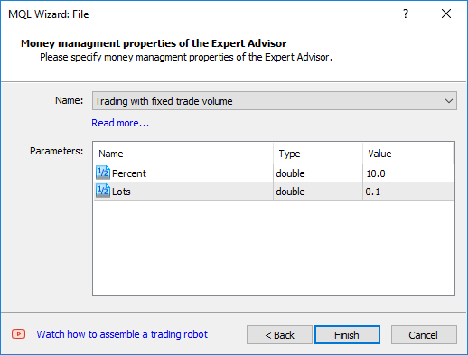
Task: Click the red video play icon
Action: tap(18, 334)
